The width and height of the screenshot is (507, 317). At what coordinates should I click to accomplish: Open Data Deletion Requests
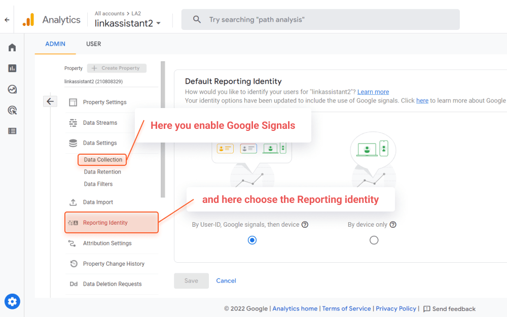pos(112,284)
